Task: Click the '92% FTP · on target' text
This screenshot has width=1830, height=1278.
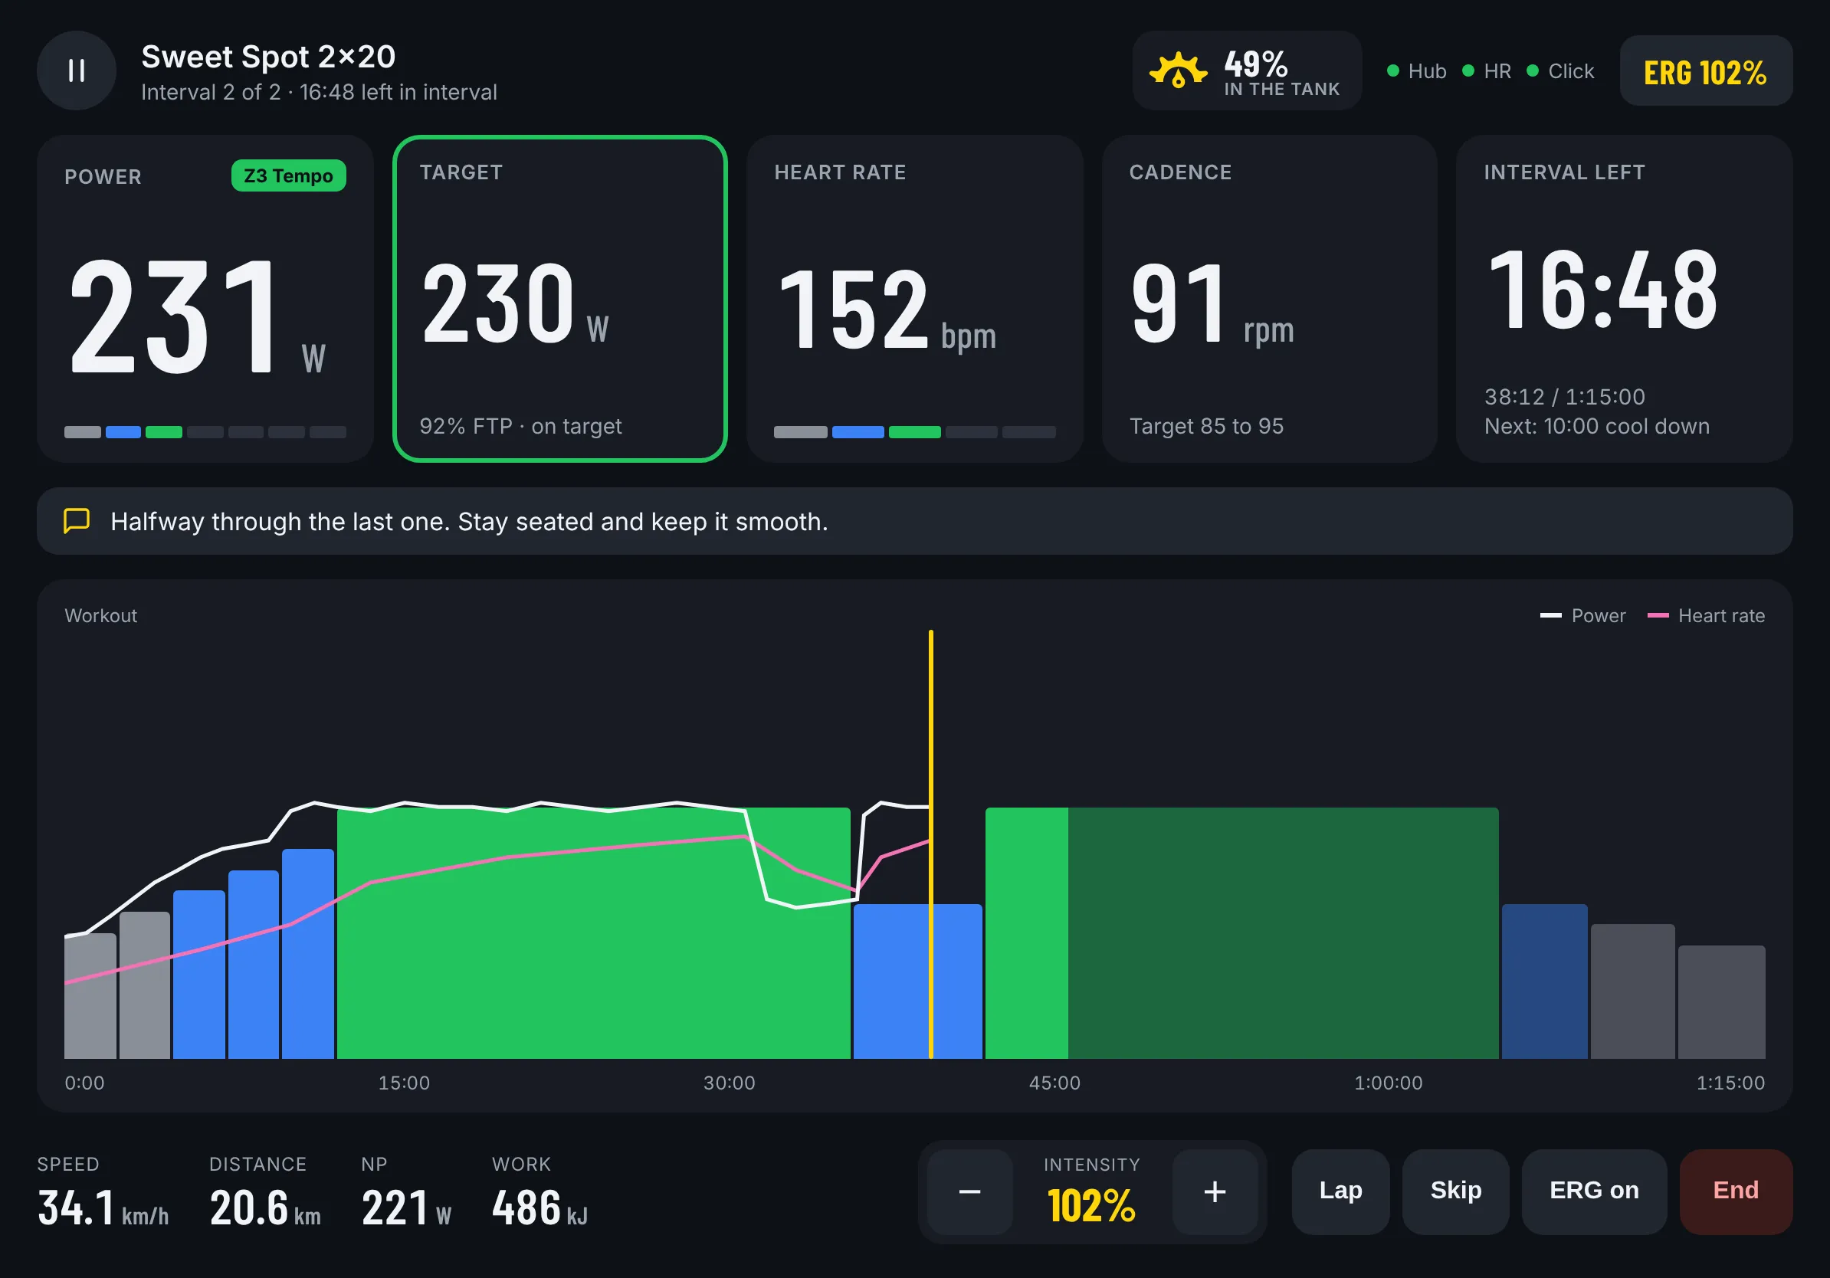Action: pos(520,426)
